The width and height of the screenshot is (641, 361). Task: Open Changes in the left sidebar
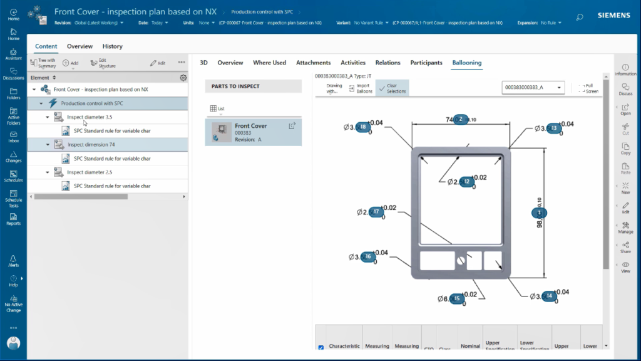14,157
